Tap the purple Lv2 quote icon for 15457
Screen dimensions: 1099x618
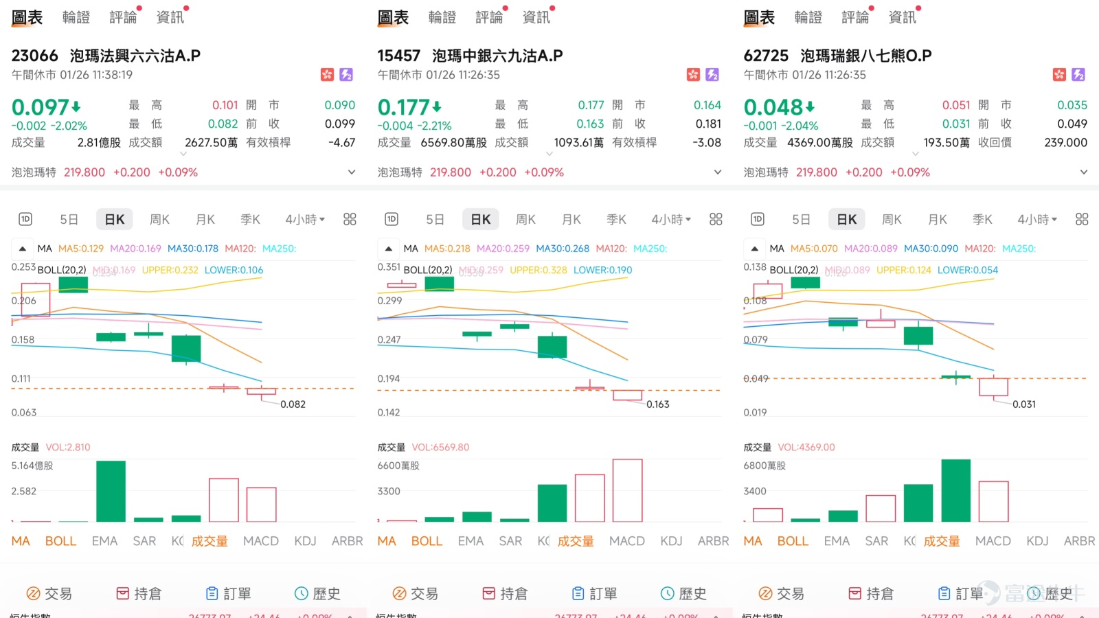[x=712, y=74]
